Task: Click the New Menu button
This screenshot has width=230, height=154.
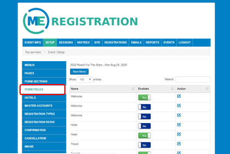Action: click(x=80, y=71)
